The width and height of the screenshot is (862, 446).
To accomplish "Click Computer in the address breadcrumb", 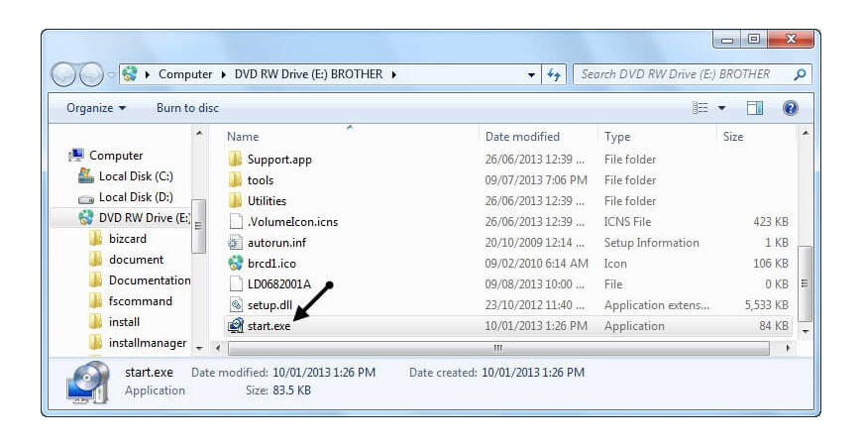I will tap(185, 74).
